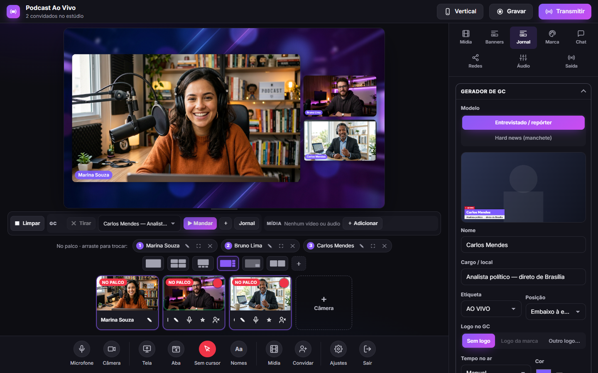Star the Carlos Mendes camera card
The height and width of the screenshot is (373, 598).
269,320
